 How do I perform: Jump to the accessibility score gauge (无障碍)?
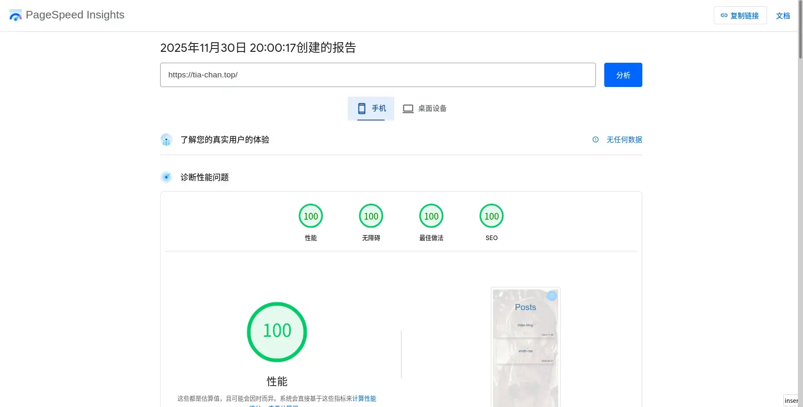[x=371, y=216]
